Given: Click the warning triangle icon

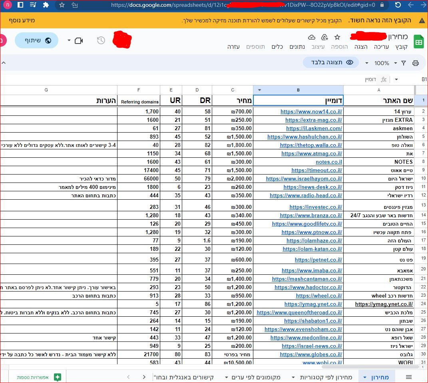Looking at the screenshot, I should coord(422,20).
